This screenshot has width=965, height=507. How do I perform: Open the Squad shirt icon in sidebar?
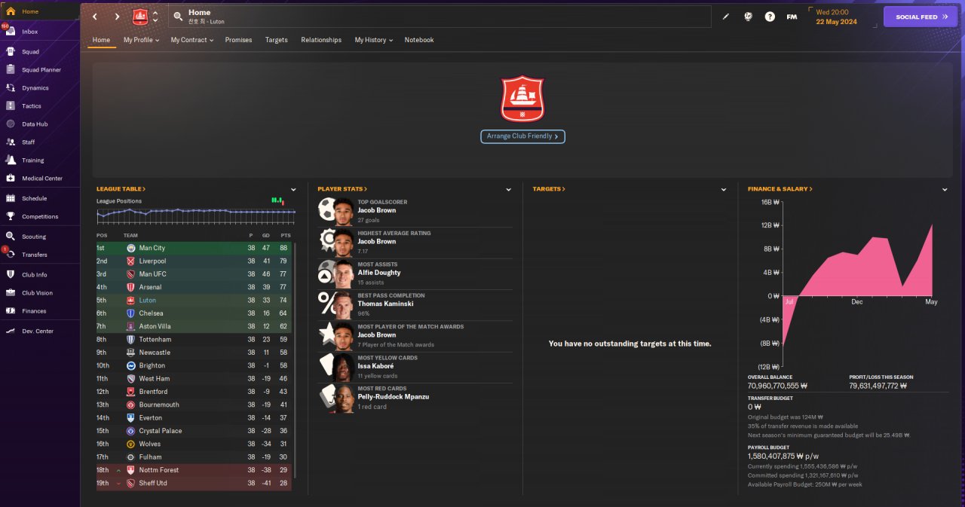point(11,52)
